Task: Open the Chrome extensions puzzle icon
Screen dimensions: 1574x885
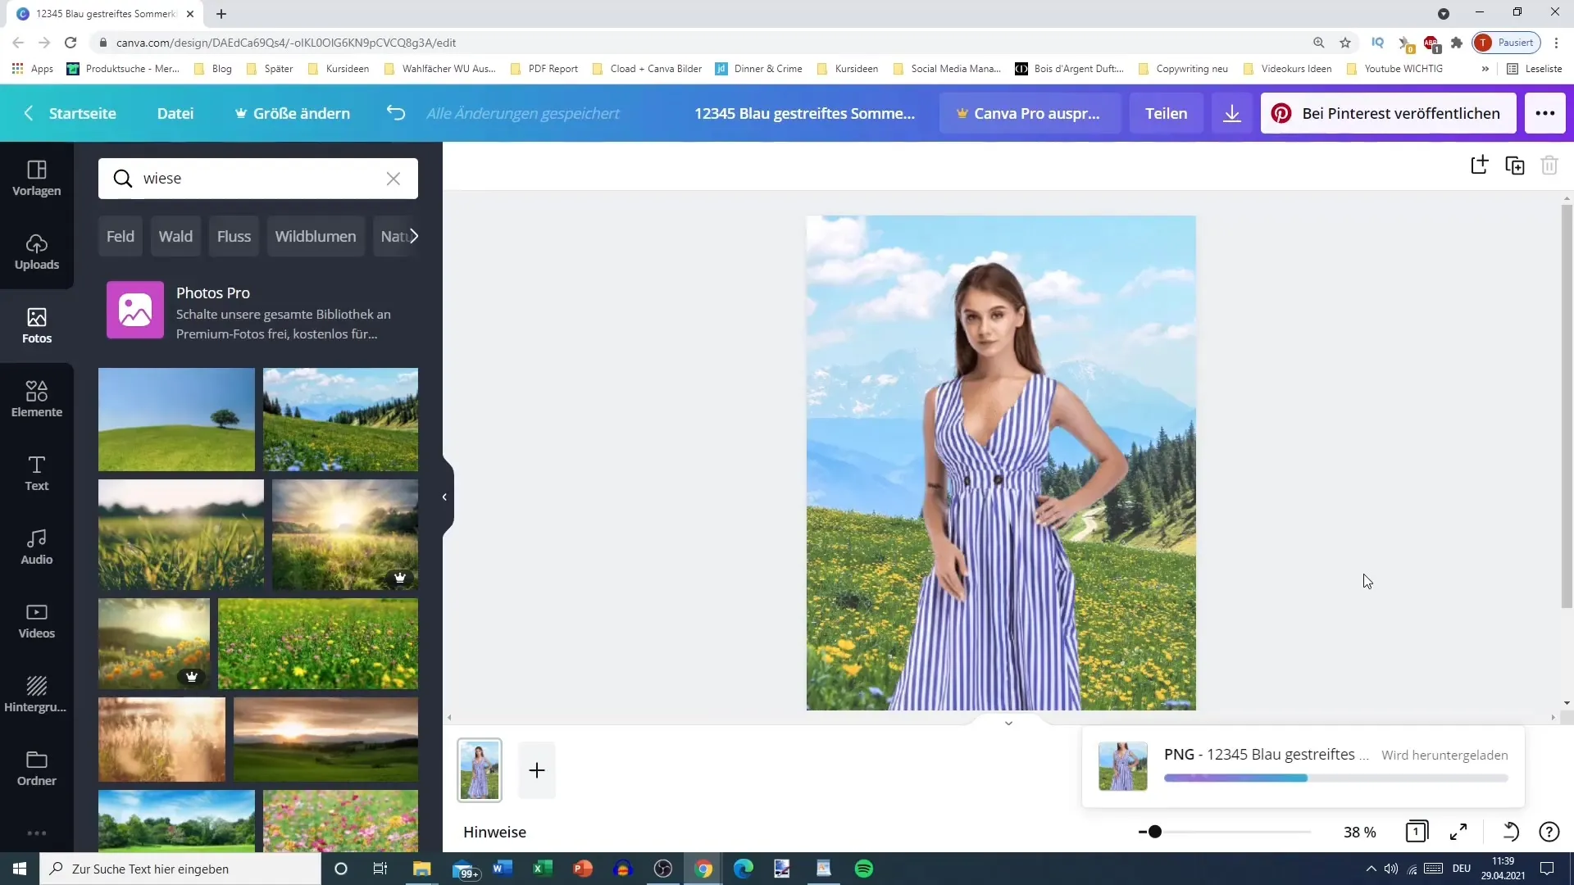Action: click(x=1457, y=43)
